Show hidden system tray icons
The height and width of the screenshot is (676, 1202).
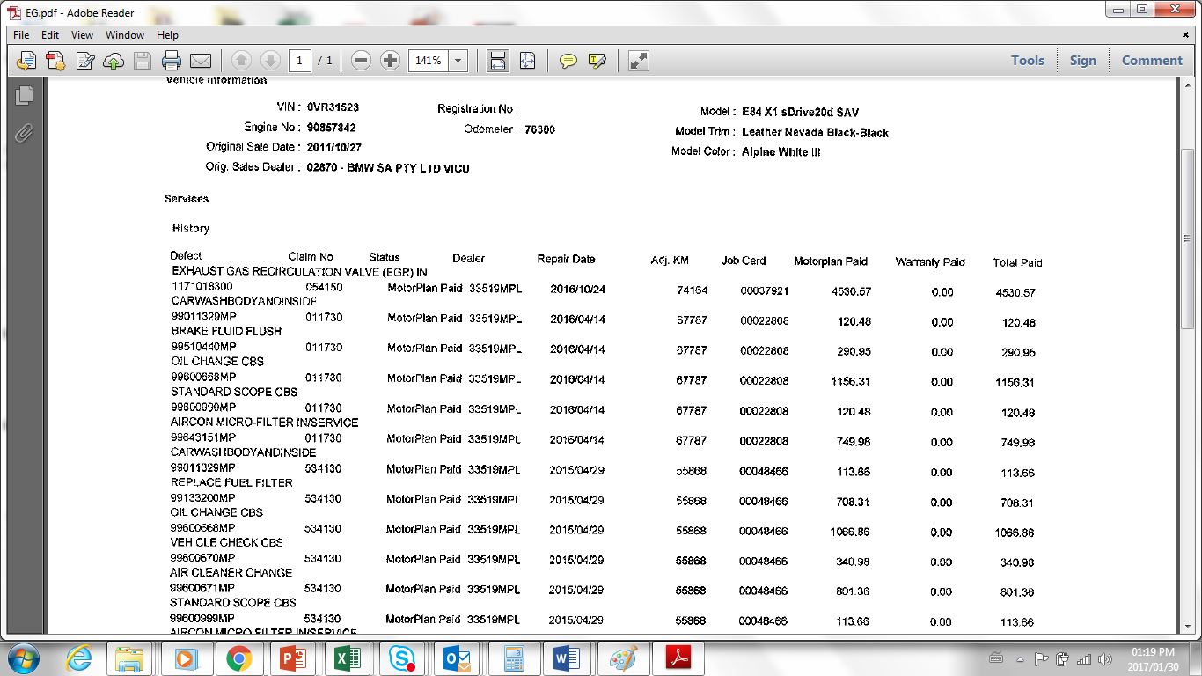coord(1020,658)
